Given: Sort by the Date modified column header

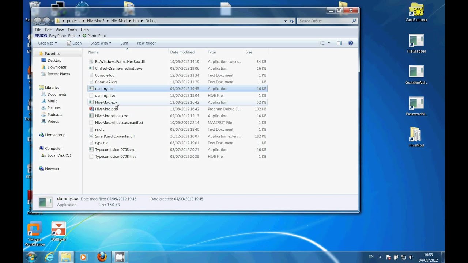Looking at the screenshot, I should click(x=182, y=52).
